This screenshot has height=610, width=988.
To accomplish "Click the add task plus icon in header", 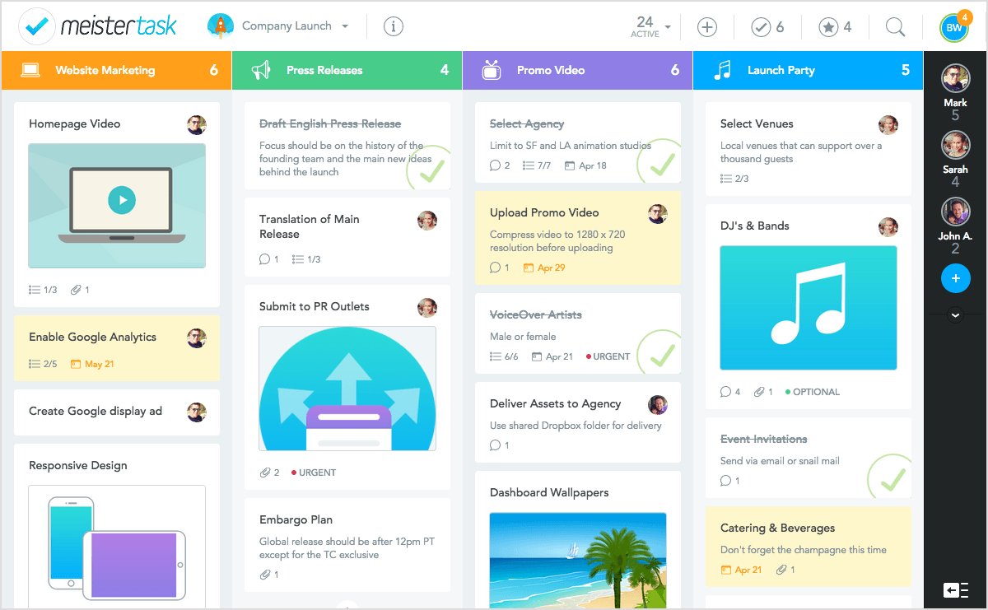I will point(707,27).
